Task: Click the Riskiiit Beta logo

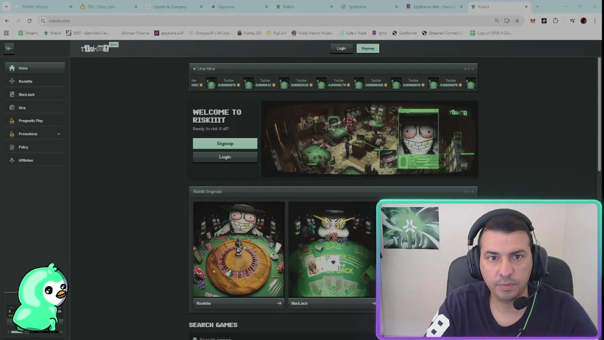Action: tap(99, 48)
